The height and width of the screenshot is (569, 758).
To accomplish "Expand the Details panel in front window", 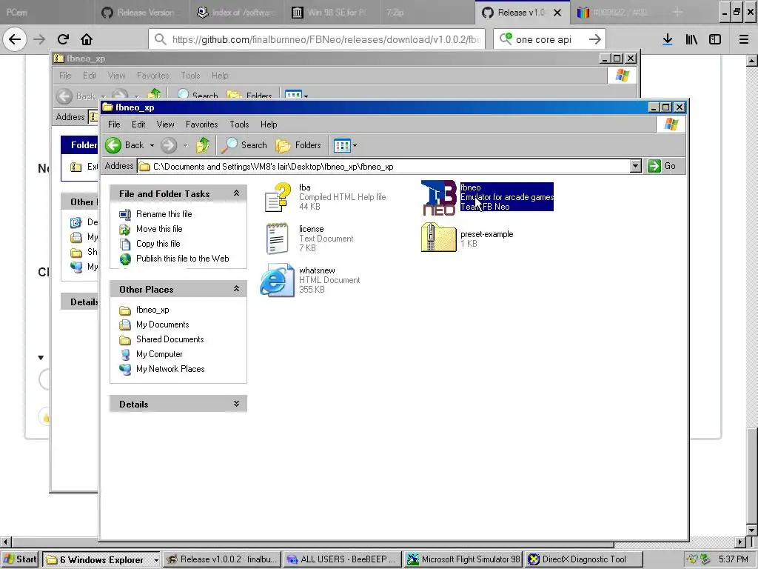I will coord(236,404).
